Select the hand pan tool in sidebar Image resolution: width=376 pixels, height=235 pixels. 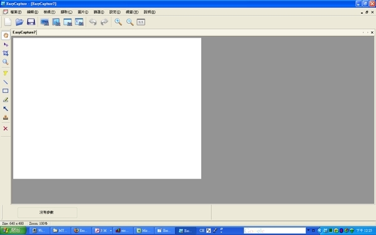6,36
